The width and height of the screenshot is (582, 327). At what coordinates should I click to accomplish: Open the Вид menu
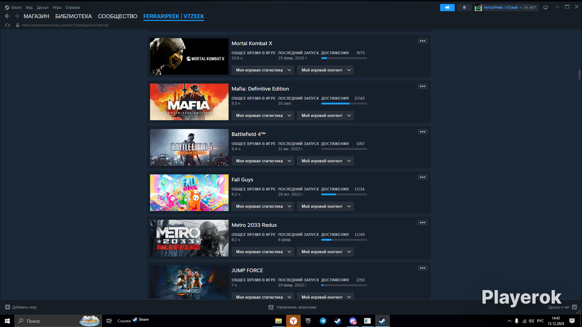point(29,8)
